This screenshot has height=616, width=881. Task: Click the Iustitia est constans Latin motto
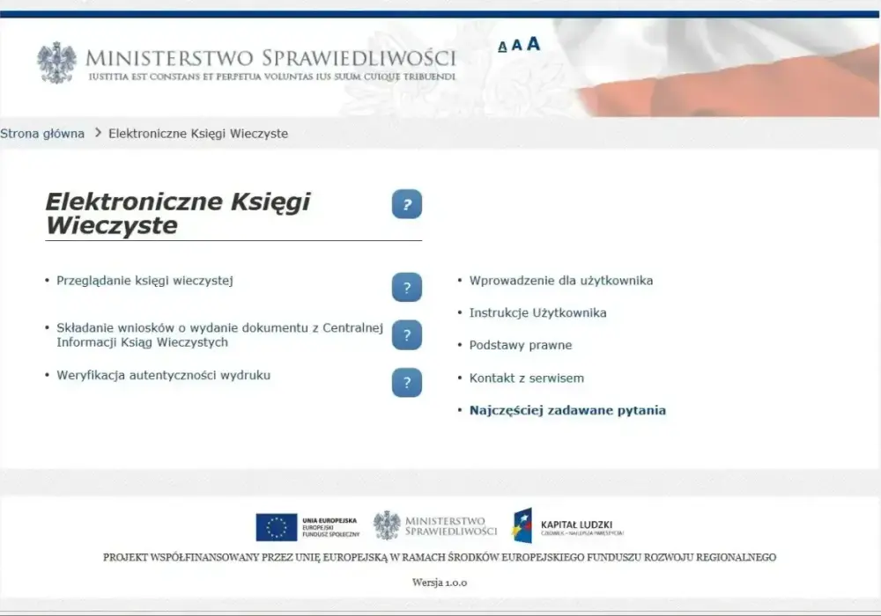coord(272,77)
